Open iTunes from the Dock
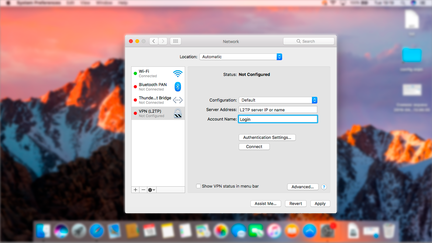This screenshot has height=243, width=432. coord(274,230)
